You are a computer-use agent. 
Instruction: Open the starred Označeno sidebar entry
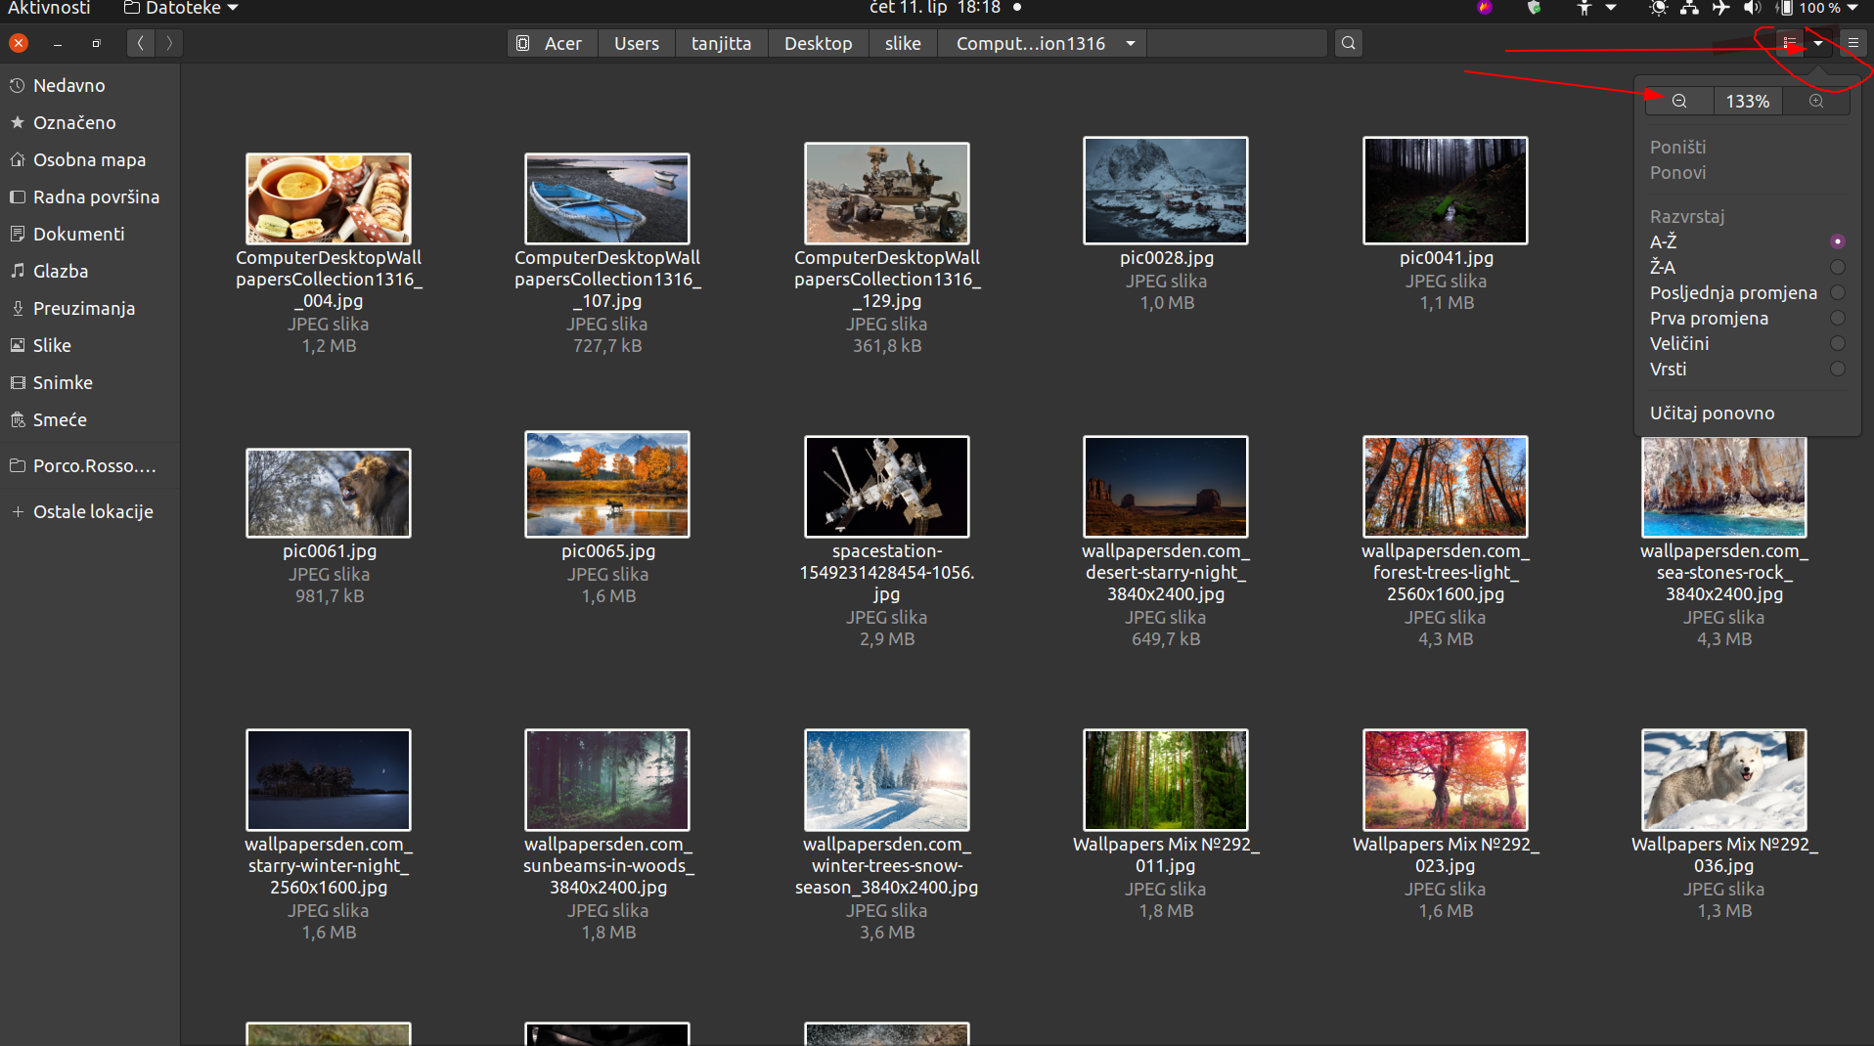coord(90,122)
